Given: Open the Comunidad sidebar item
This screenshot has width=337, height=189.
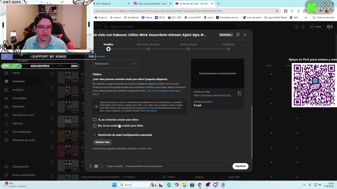Looking at the screenshot, I should coord(19,98).
